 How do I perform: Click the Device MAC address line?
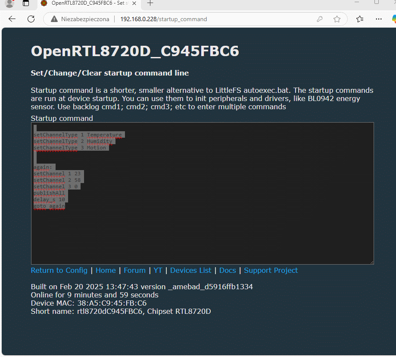click(x=89, y=303)
